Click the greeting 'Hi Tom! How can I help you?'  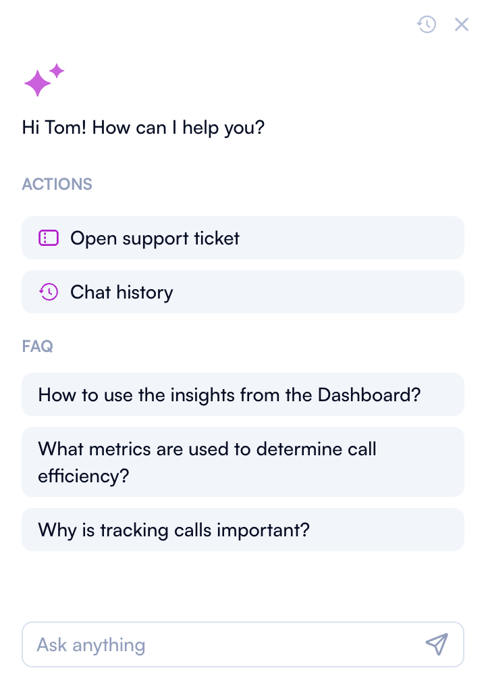coord(143,127)
